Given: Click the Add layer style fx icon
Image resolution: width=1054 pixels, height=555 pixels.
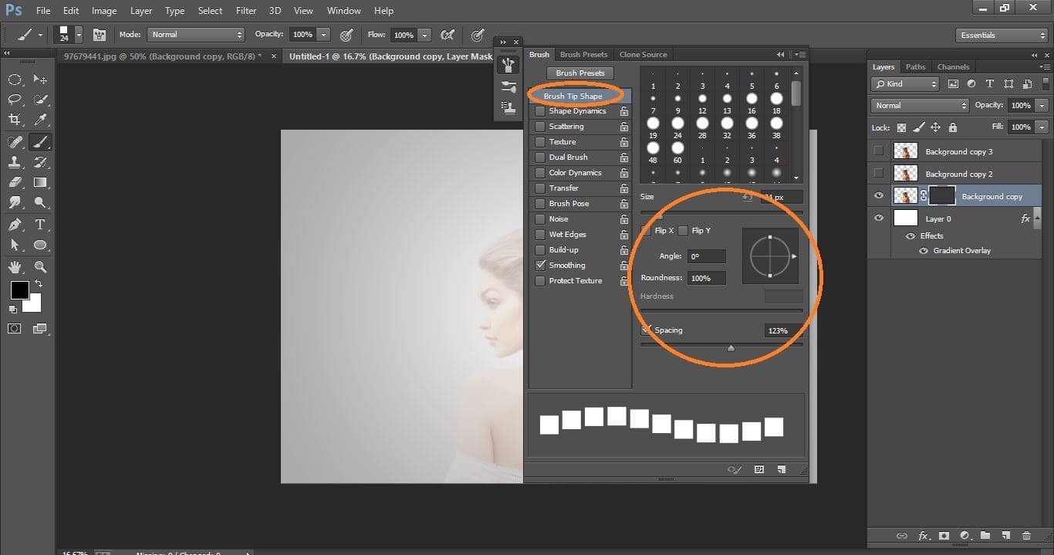Looking at the screenshot, I should pyautogui.click(x=924, y=535).
